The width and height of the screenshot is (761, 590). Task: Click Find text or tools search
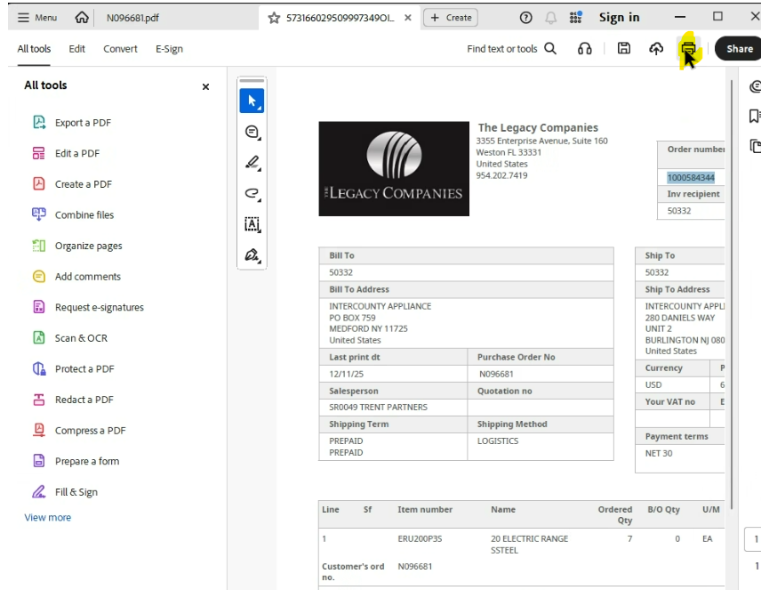511,49
